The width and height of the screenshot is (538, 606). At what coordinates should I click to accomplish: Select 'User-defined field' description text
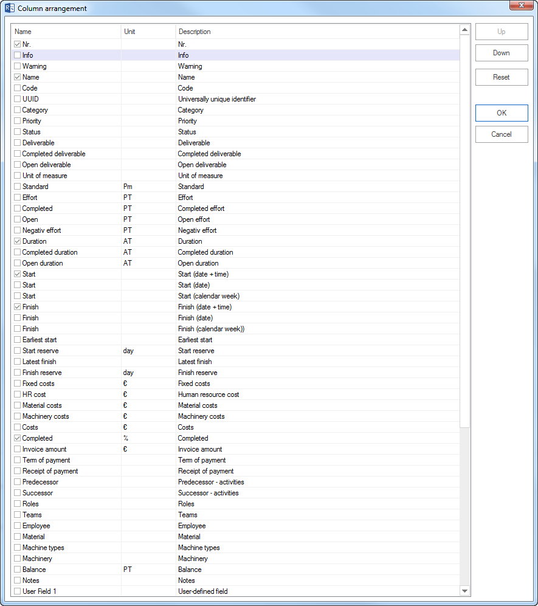[x=203, y=591]
